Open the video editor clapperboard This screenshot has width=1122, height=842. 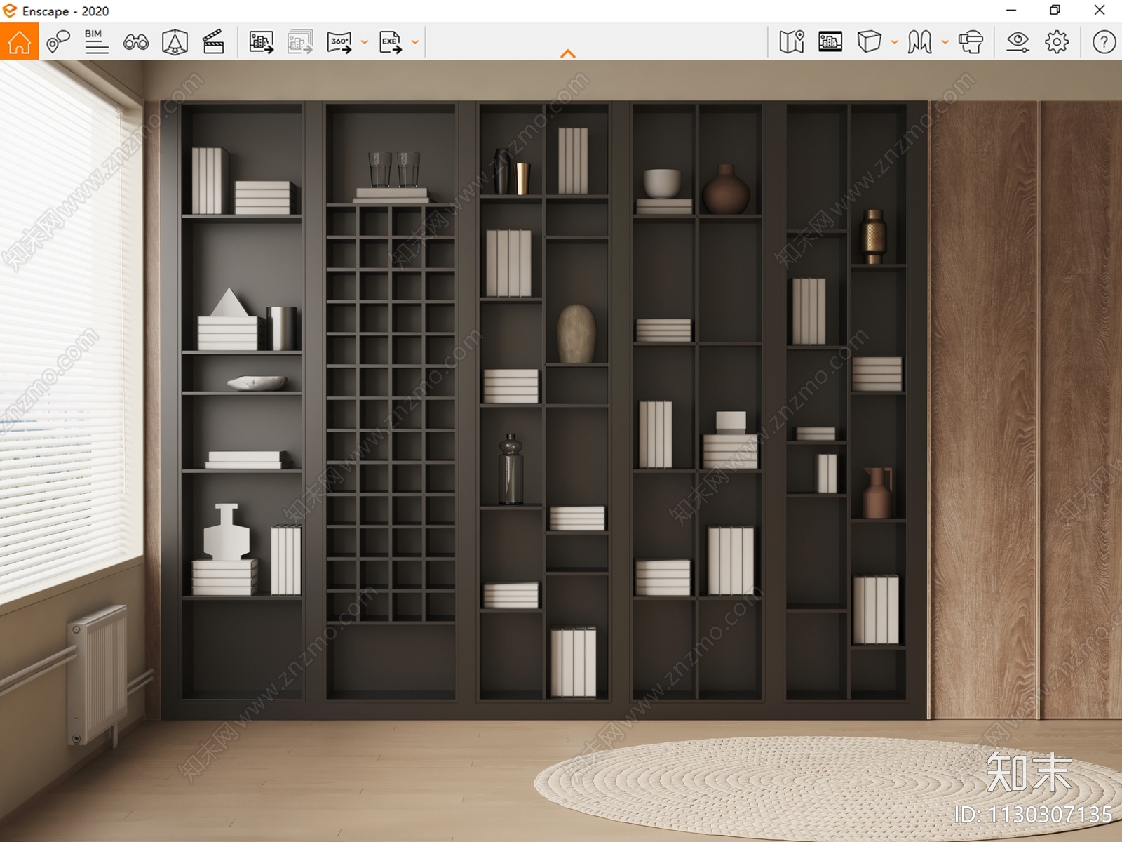tap(213, 42)
